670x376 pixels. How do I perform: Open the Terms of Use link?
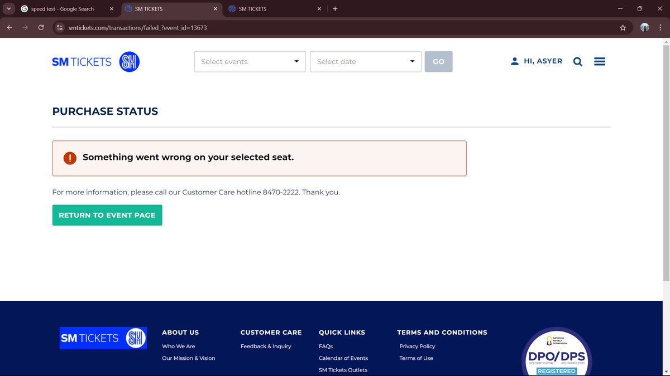pos(416,358)
